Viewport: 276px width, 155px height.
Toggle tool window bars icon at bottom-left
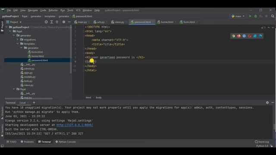[2, 146]
